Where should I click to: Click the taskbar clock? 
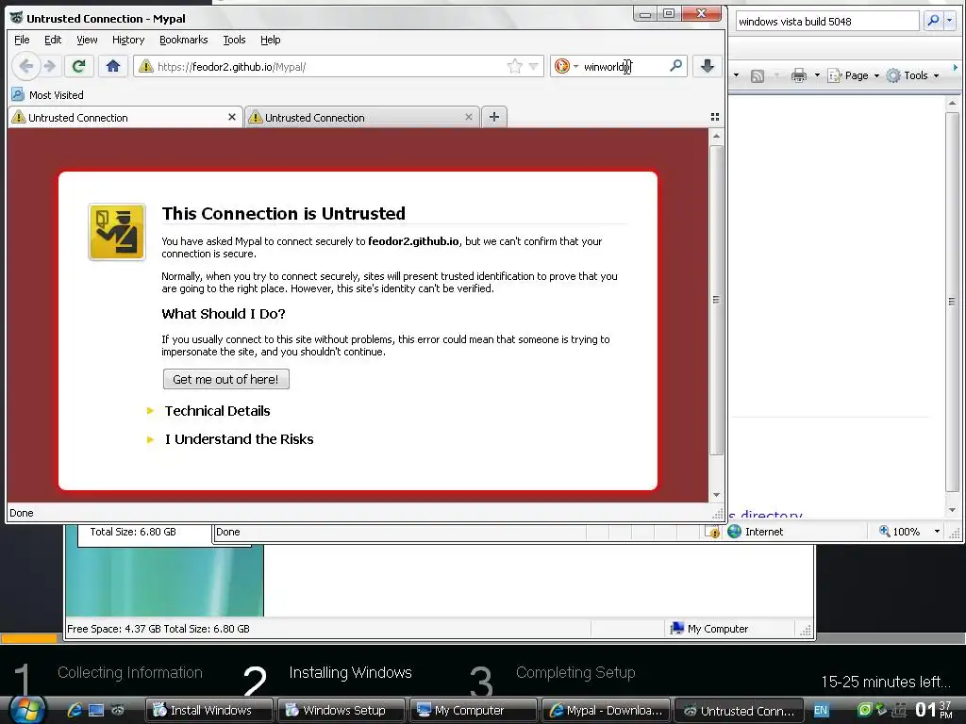(934, 709)
